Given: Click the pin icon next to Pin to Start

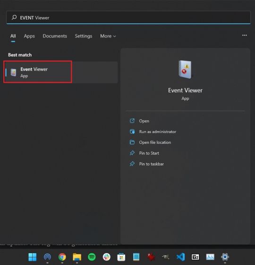Looking at the screenshot, I should 132,153.
